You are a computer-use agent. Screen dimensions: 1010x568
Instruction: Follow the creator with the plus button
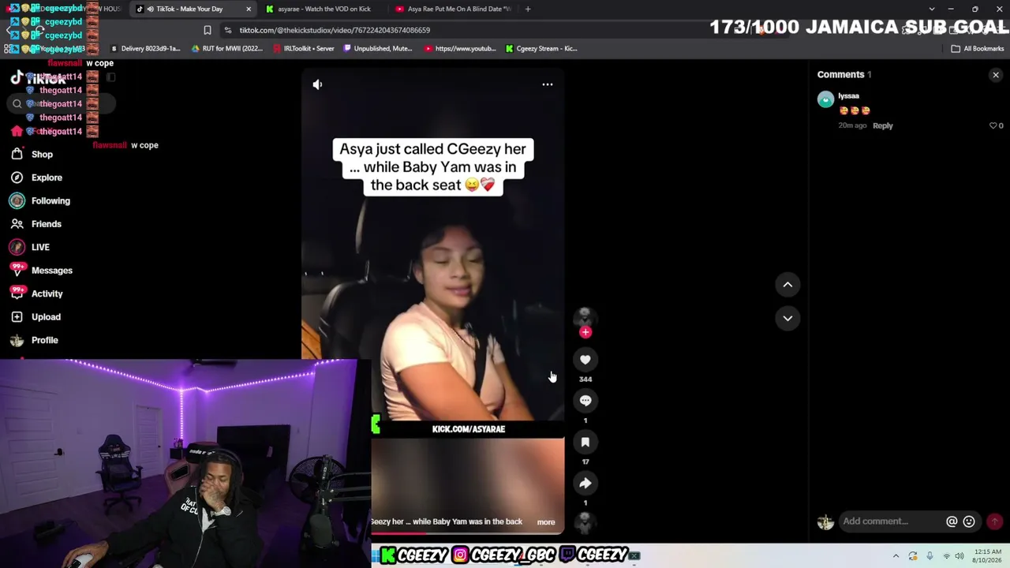coord(585,332)
